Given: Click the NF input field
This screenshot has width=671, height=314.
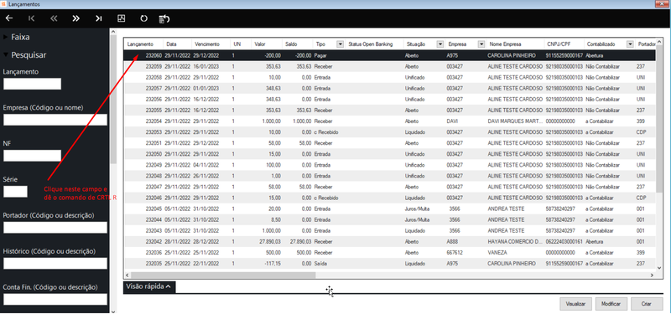Looking at the screenshot, I should coord(33,156).
